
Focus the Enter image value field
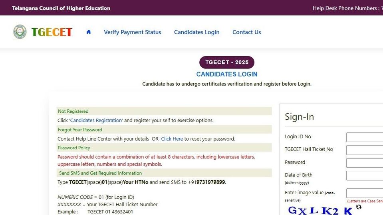(365, 193)
